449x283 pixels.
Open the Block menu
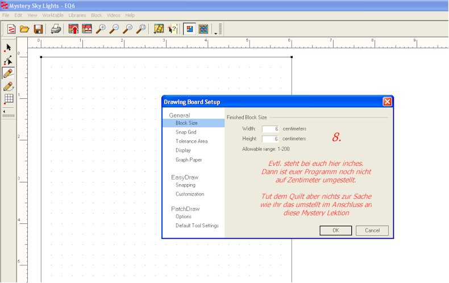pos(97,15)
